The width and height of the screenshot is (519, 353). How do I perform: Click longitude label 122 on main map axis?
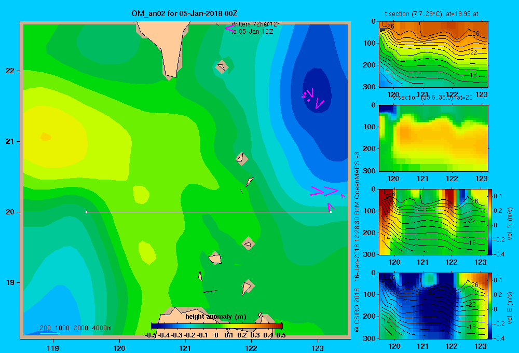251,348
